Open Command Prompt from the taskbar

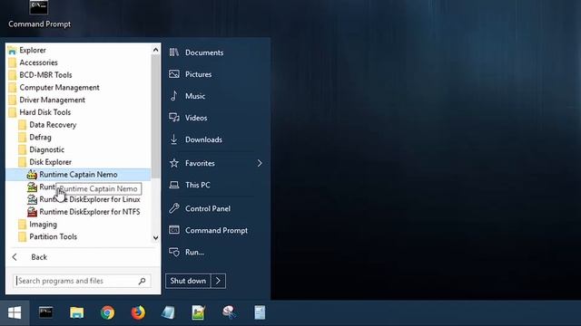[46, 312]
